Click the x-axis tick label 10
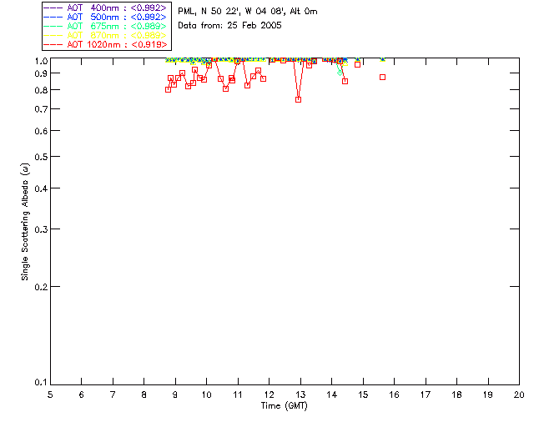534x427 pixels. [x=206, y=394]
